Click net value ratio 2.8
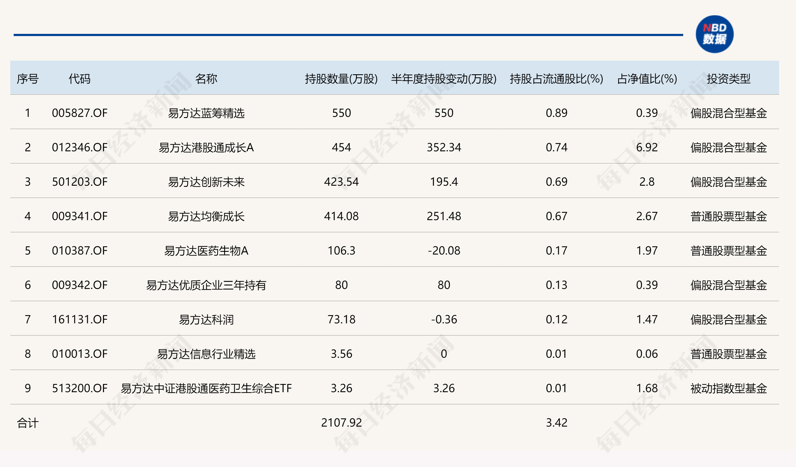796x467 pixels. click(647, 182)
